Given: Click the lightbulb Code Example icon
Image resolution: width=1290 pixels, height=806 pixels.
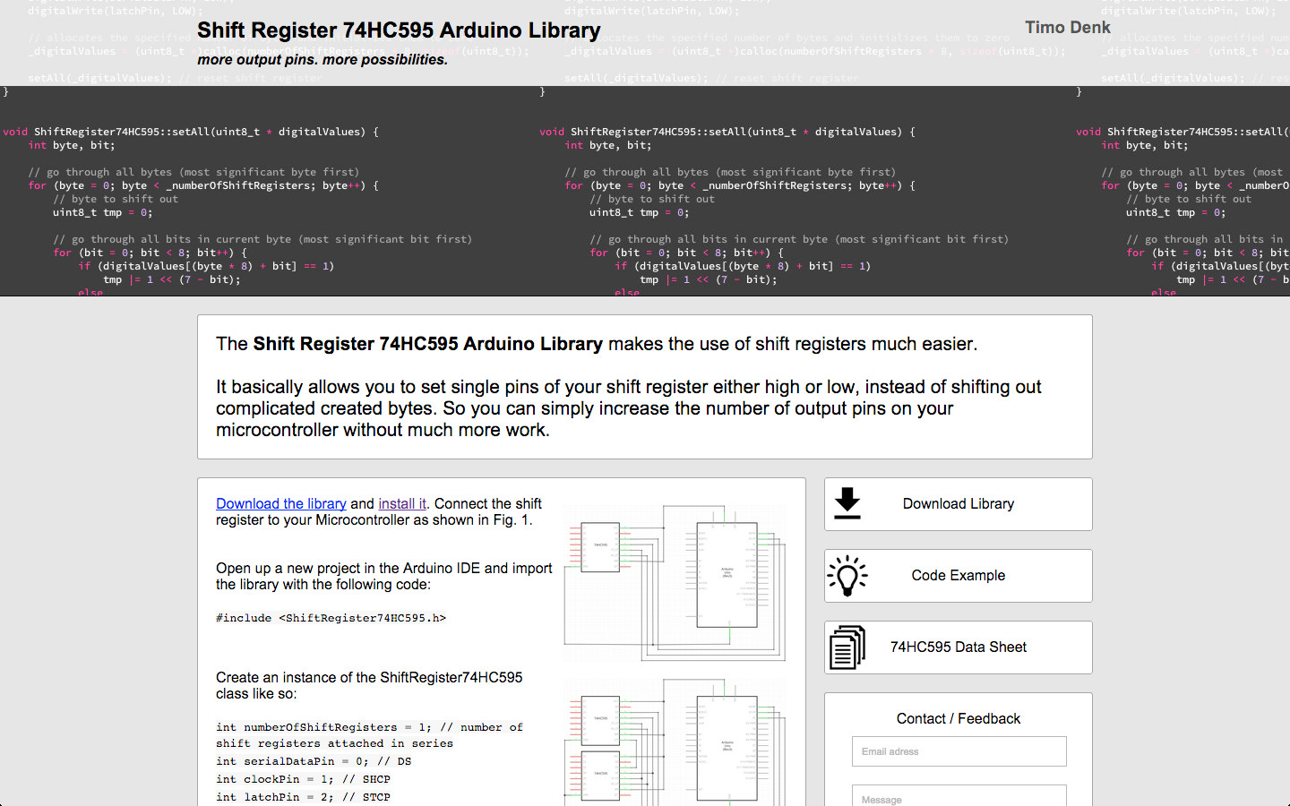Looking at the screenshot, I should coord(847,576).
